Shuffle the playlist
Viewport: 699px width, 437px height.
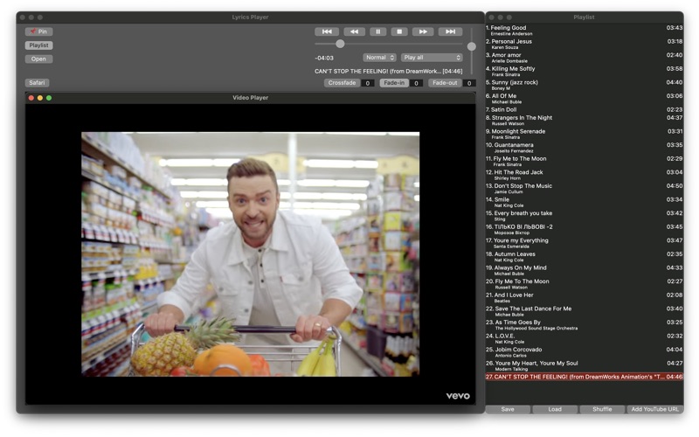(x=602, y=409)
